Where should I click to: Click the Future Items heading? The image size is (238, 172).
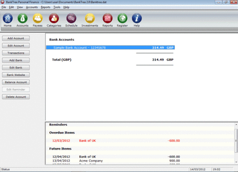(60, 149)
